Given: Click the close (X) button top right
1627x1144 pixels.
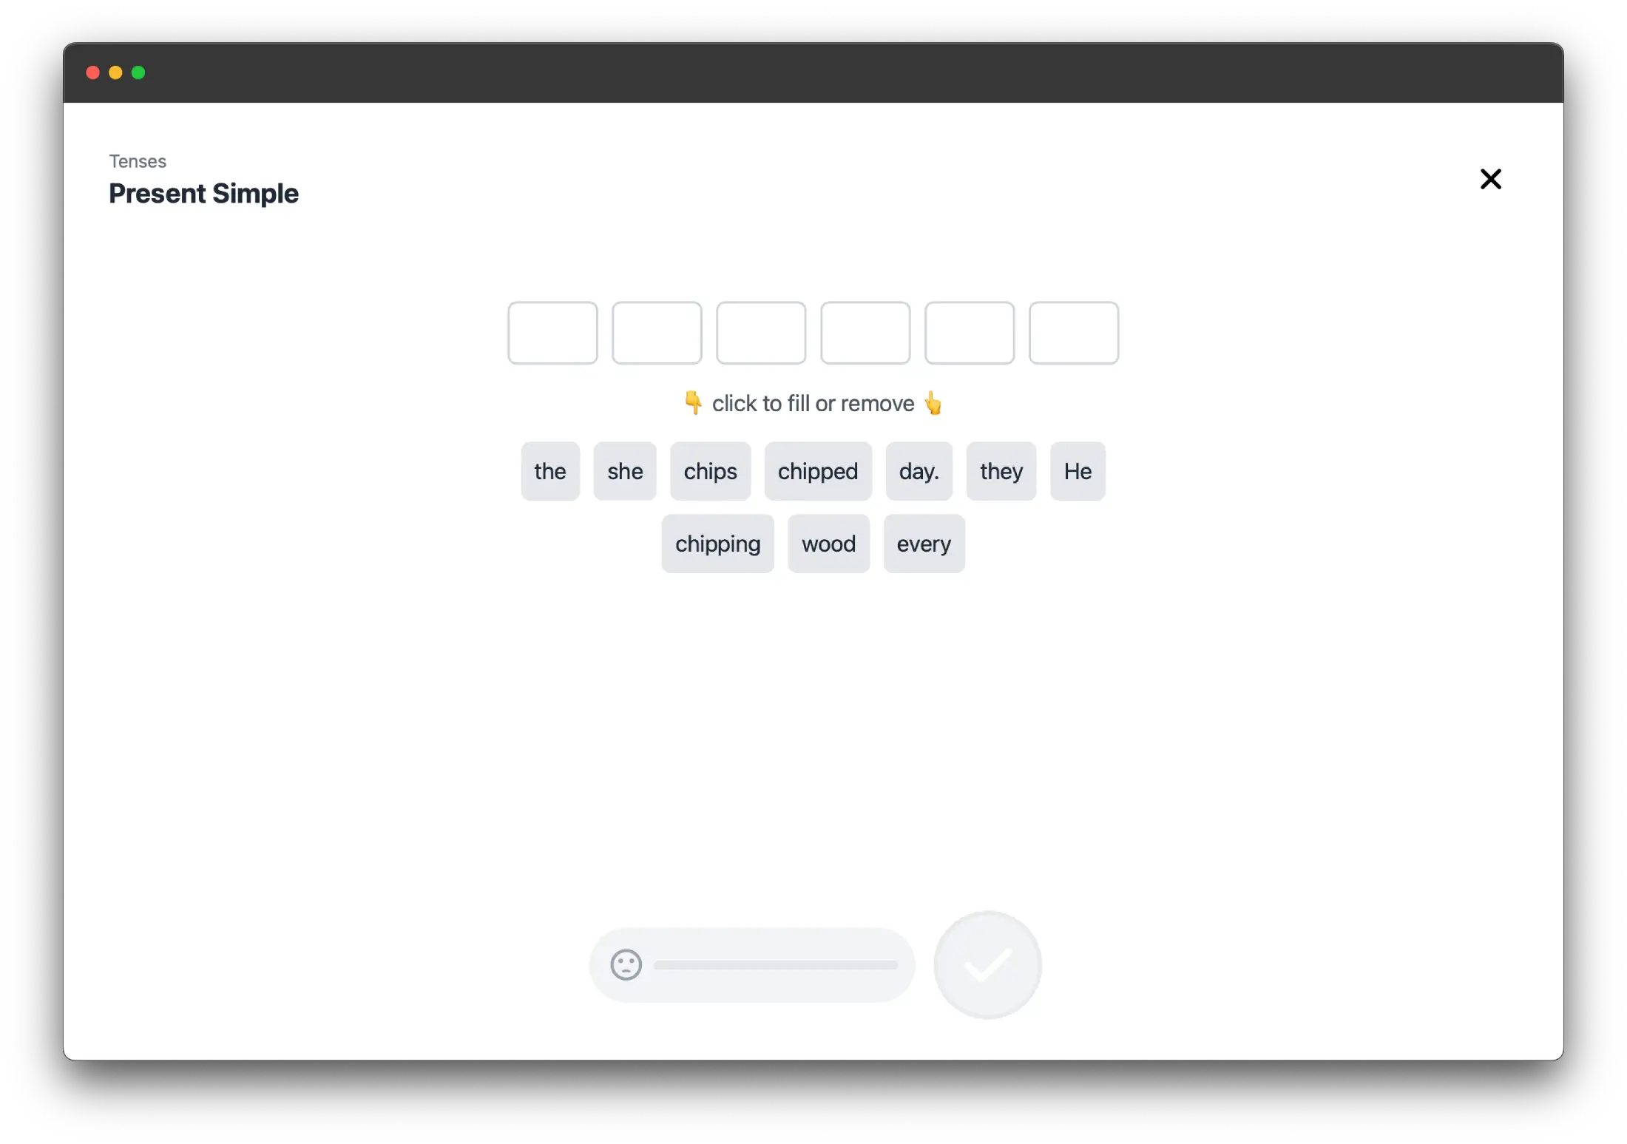Looking at the screenshot, I should tap(1491, 180).
